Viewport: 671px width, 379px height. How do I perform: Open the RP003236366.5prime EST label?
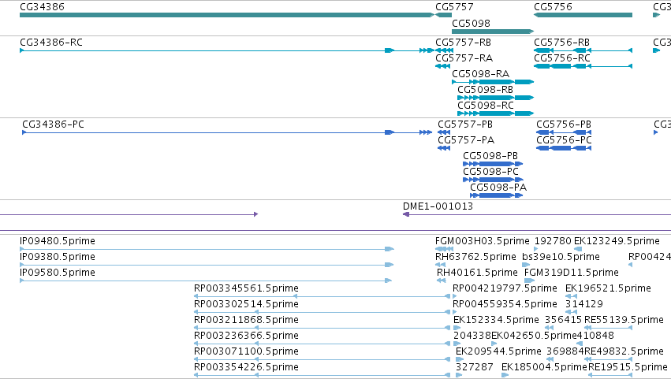pos(246,336)
